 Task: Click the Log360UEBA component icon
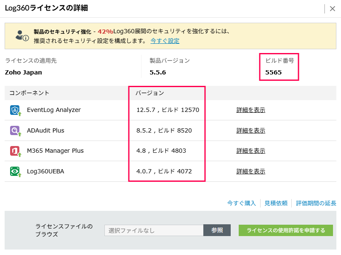[x=15, y=171]
